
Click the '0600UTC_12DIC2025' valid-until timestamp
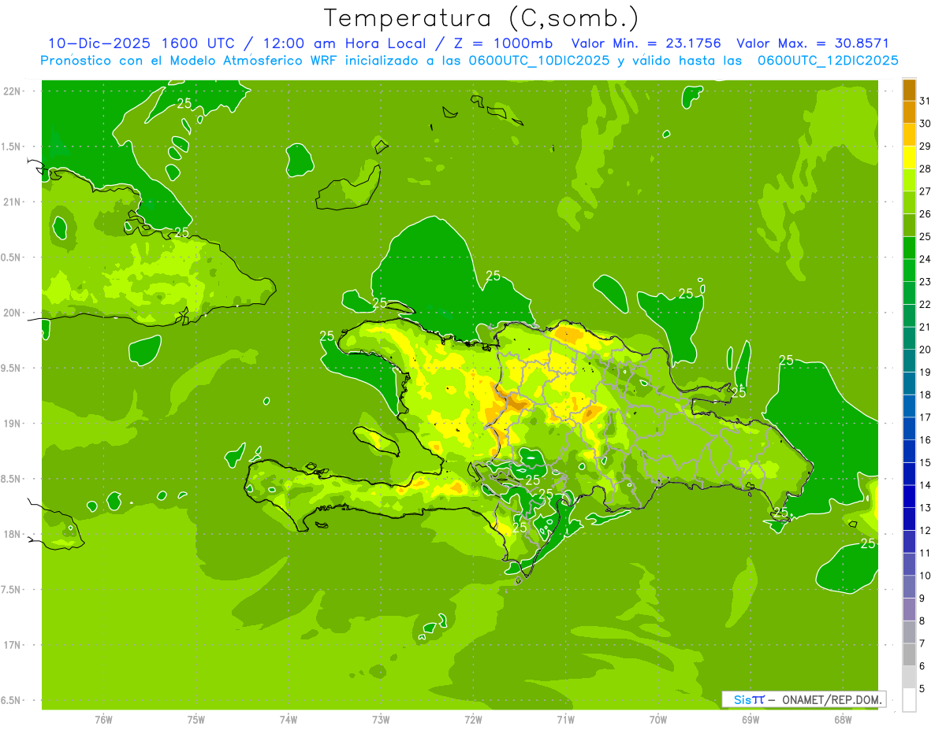point(828,61)
